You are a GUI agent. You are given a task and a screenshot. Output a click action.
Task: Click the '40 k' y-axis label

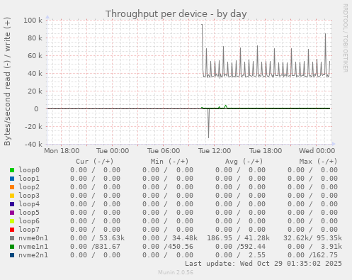pyautogui.click(x=35, y=74)
